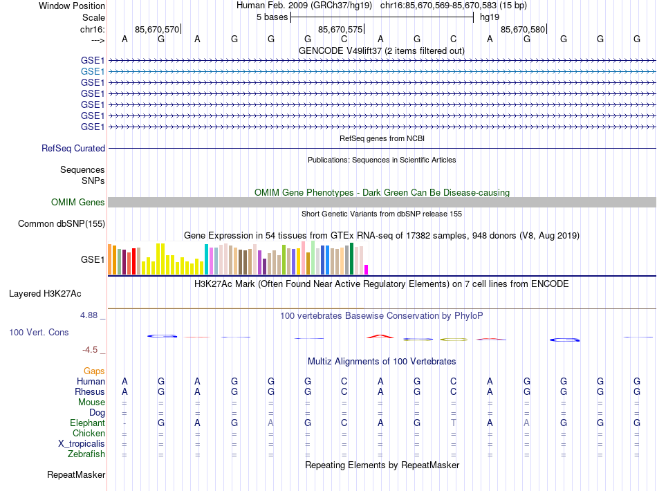Screen dimensions: 657x491
Task: Select the Human alignment row label
Action: pos(91,382)
